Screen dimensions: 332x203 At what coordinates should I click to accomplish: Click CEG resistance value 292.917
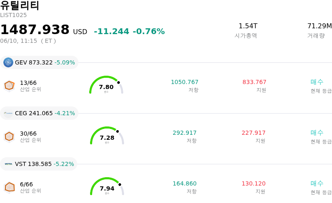pos(185,133)
